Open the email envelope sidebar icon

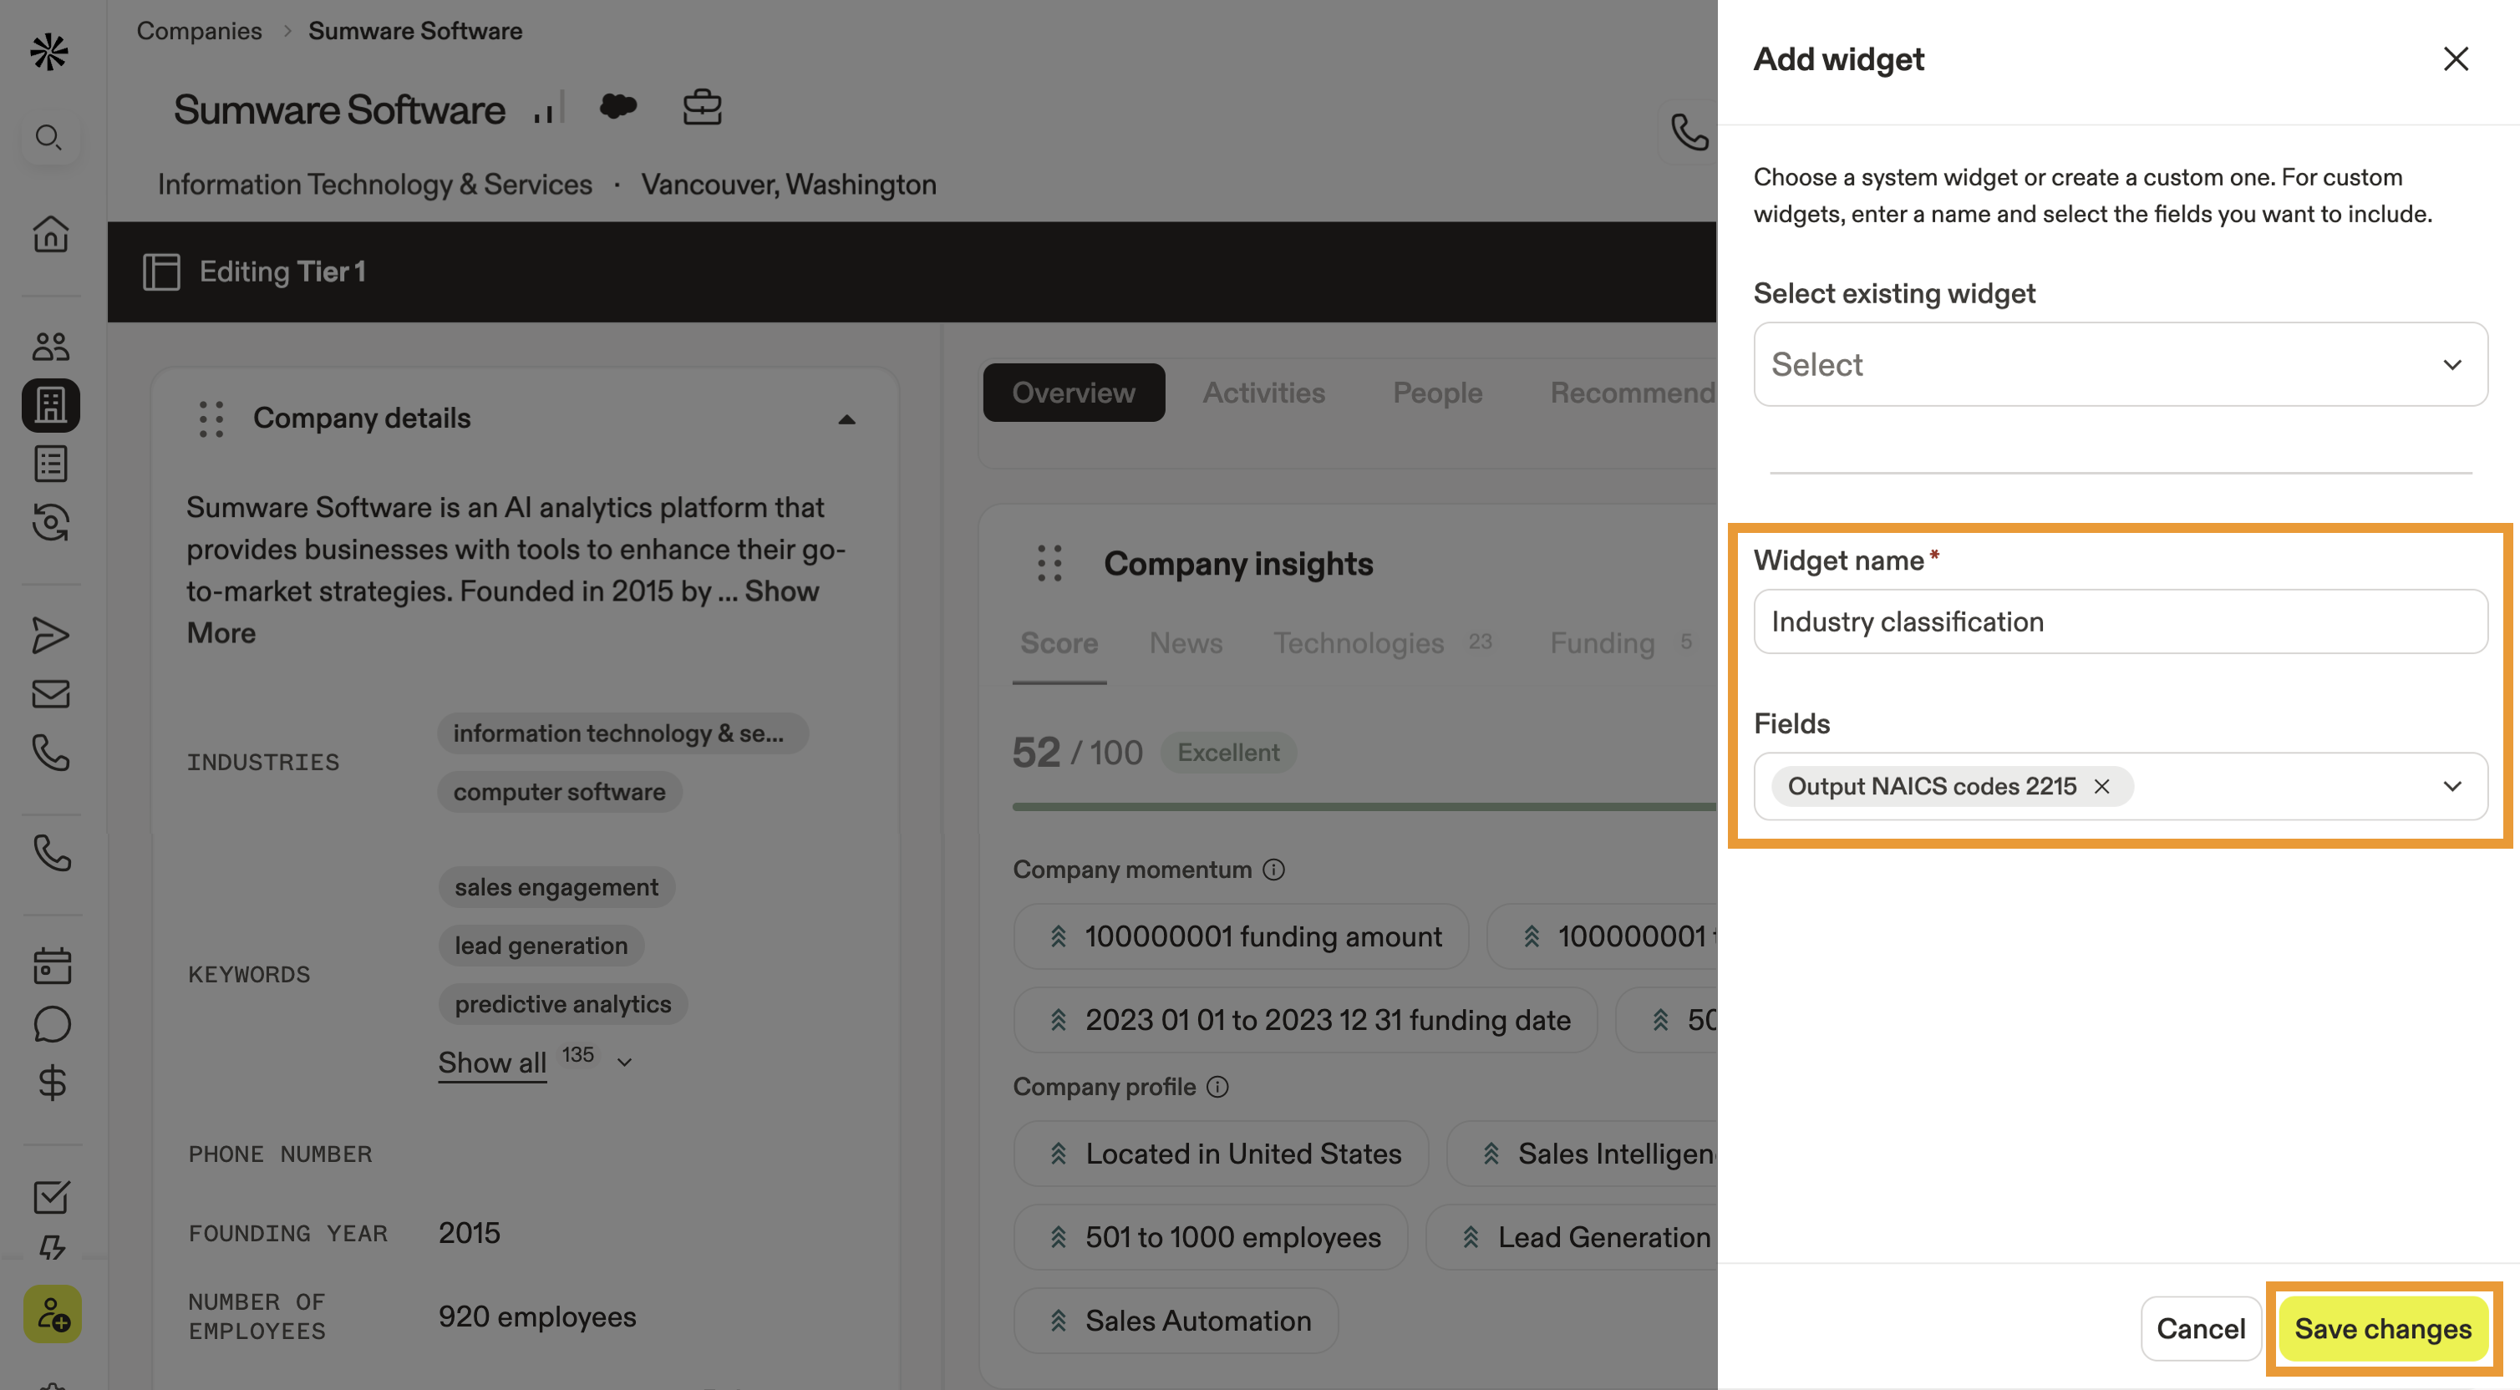click(51, 693)
